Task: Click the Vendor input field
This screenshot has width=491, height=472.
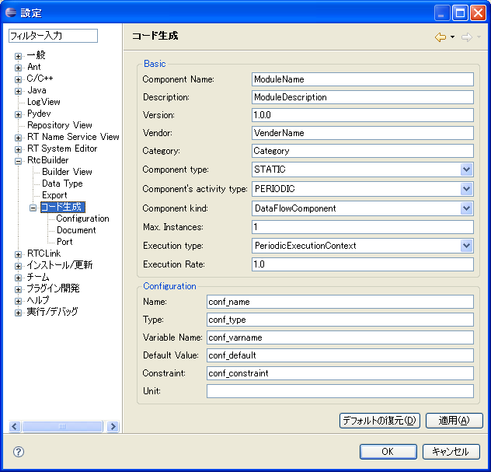Action: 363,133
